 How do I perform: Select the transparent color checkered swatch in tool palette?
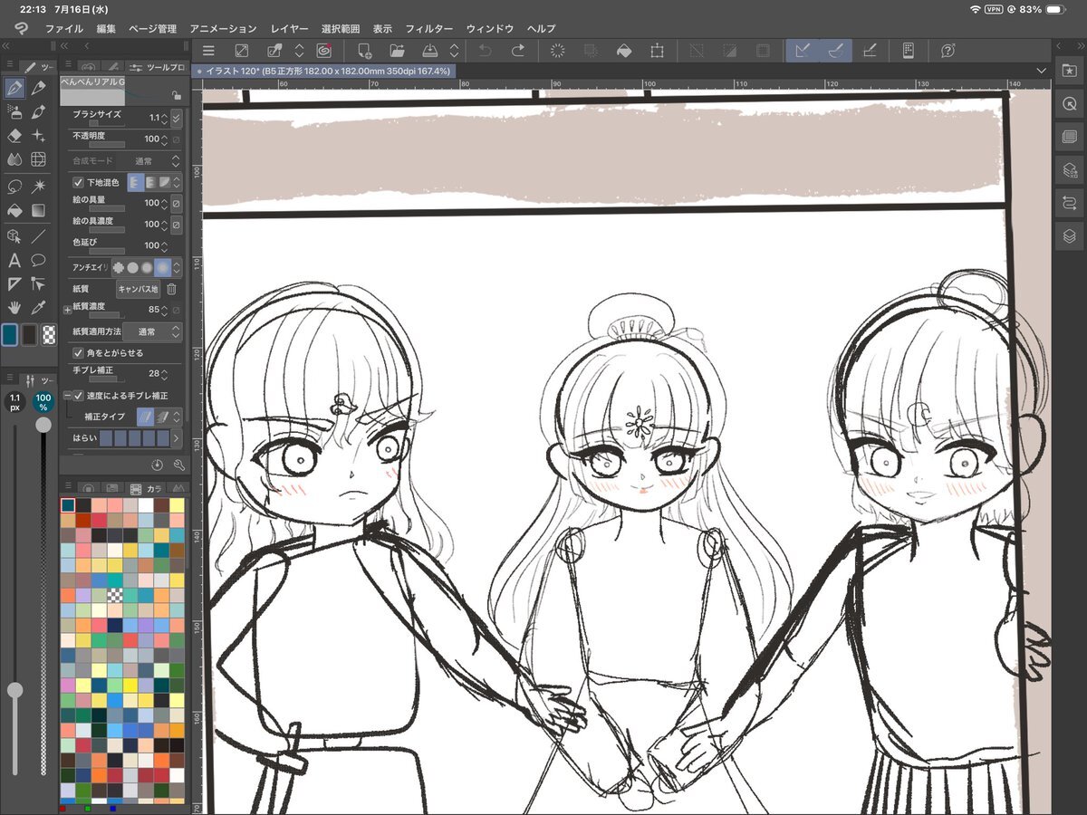click(x=49, y=334)
